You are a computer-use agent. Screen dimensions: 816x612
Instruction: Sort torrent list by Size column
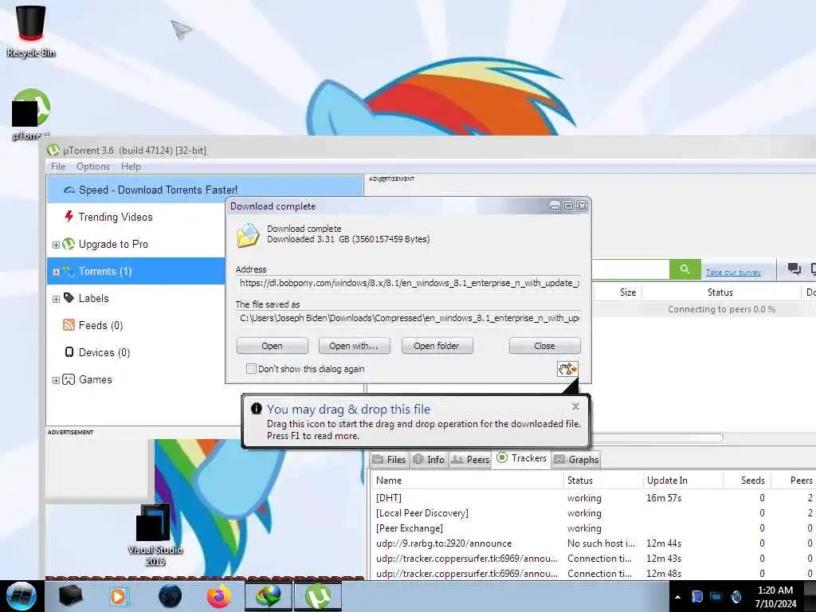click(618, 292)
